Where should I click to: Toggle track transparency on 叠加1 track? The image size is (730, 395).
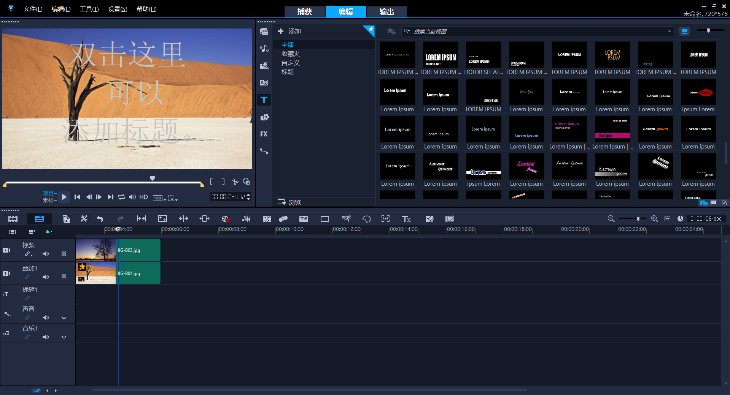click(64, 276)
